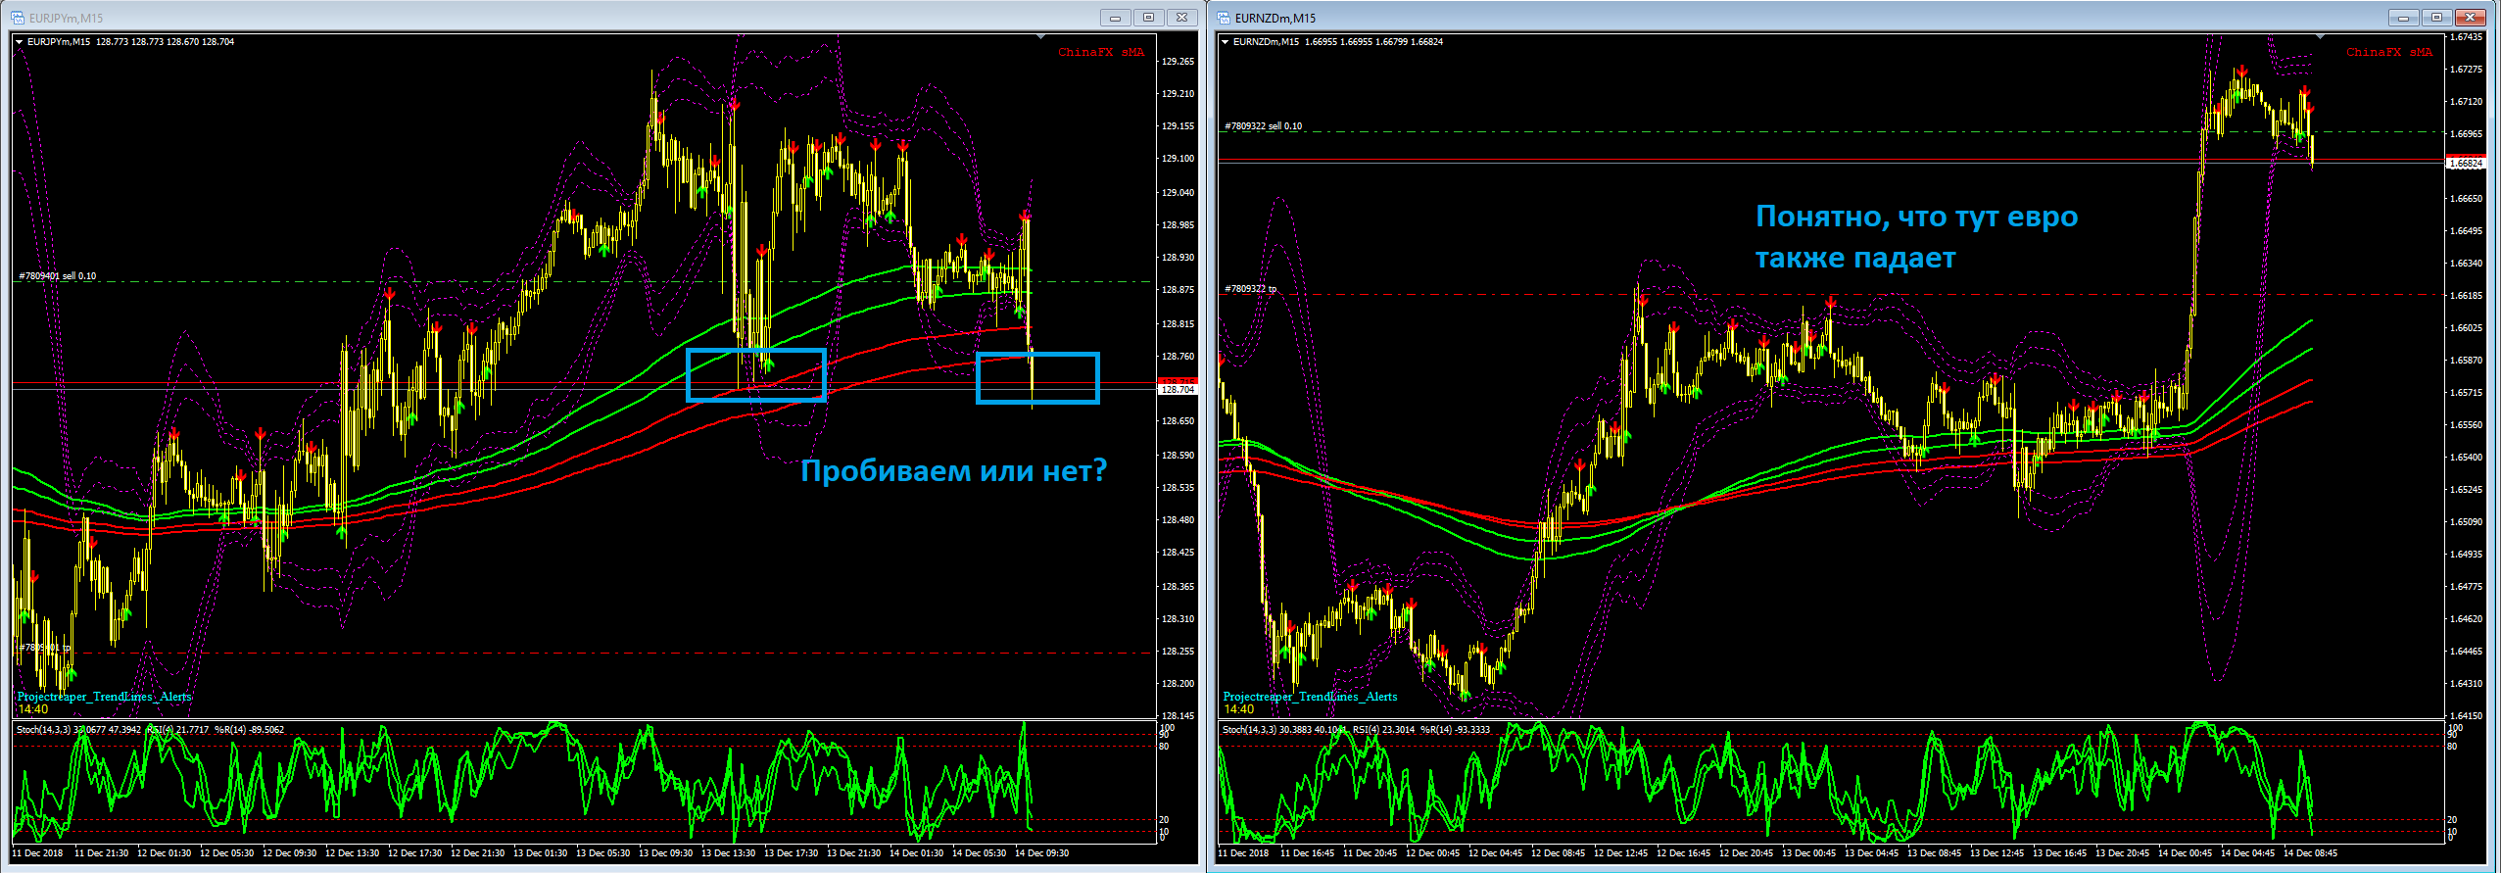Click Projectreaper_TrendLines_Alerts label in EURJPYm chart

105,697
